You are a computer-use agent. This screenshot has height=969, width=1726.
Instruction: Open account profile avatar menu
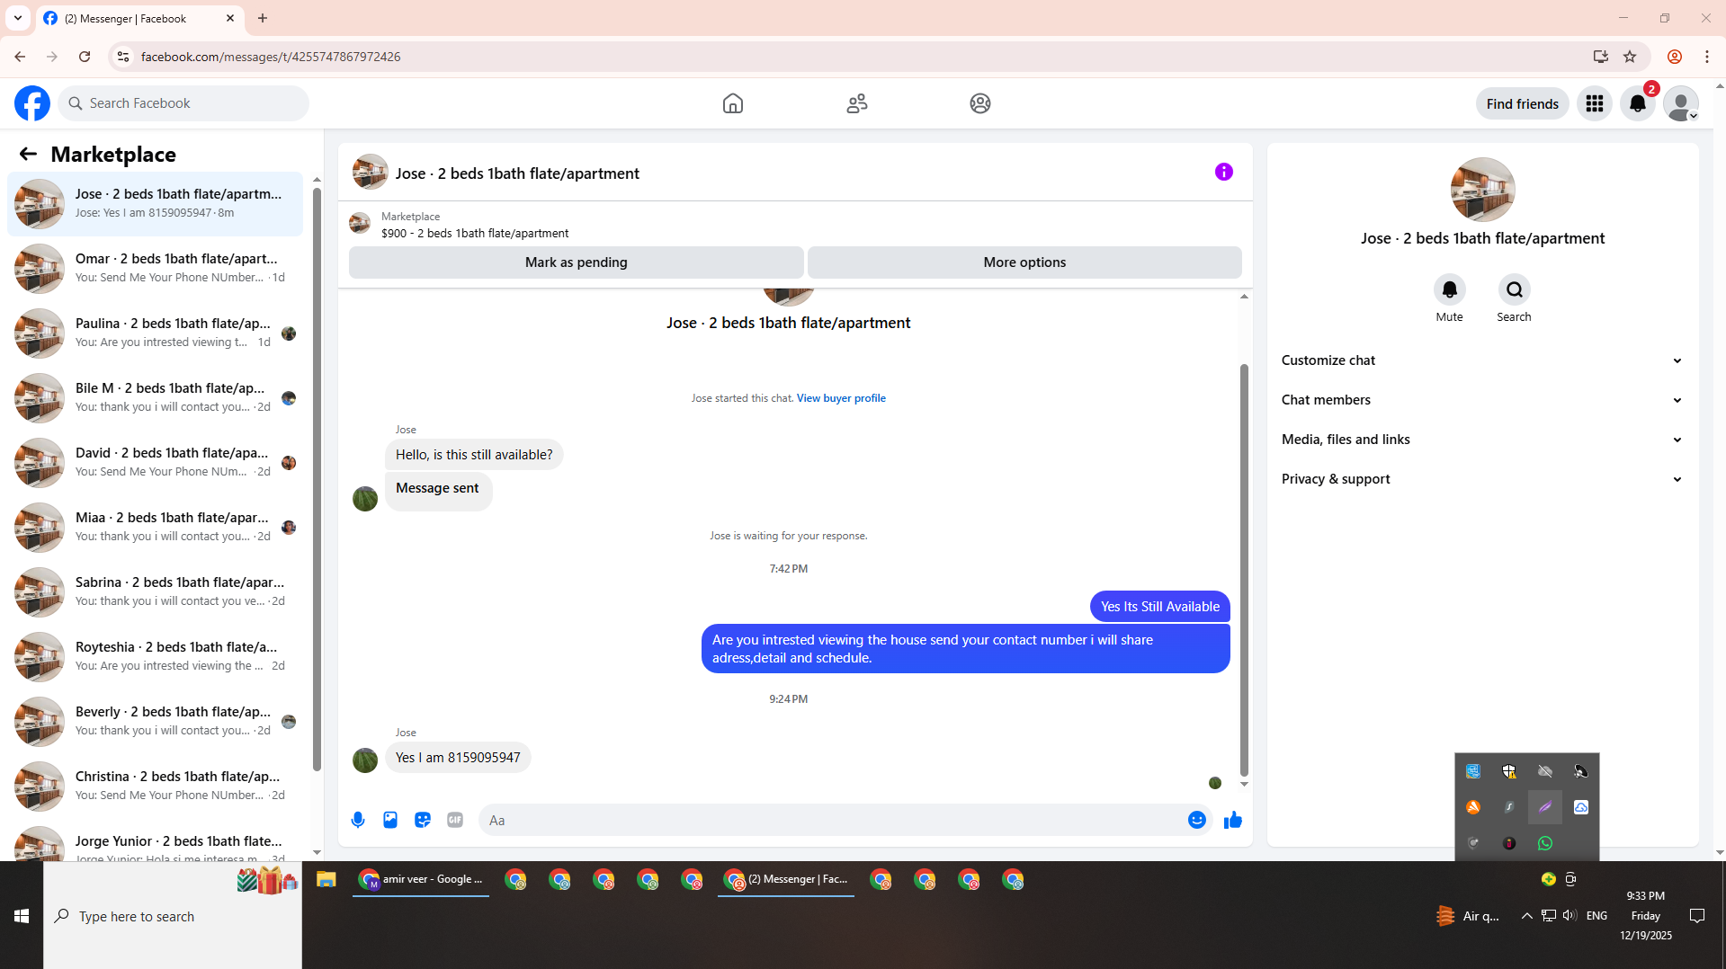pos(1681,103)
